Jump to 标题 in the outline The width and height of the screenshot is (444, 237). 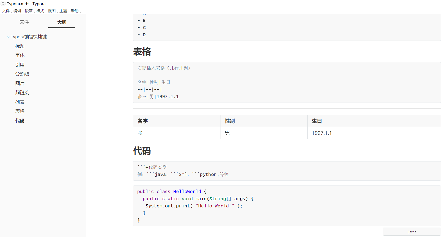click(20, 46)
